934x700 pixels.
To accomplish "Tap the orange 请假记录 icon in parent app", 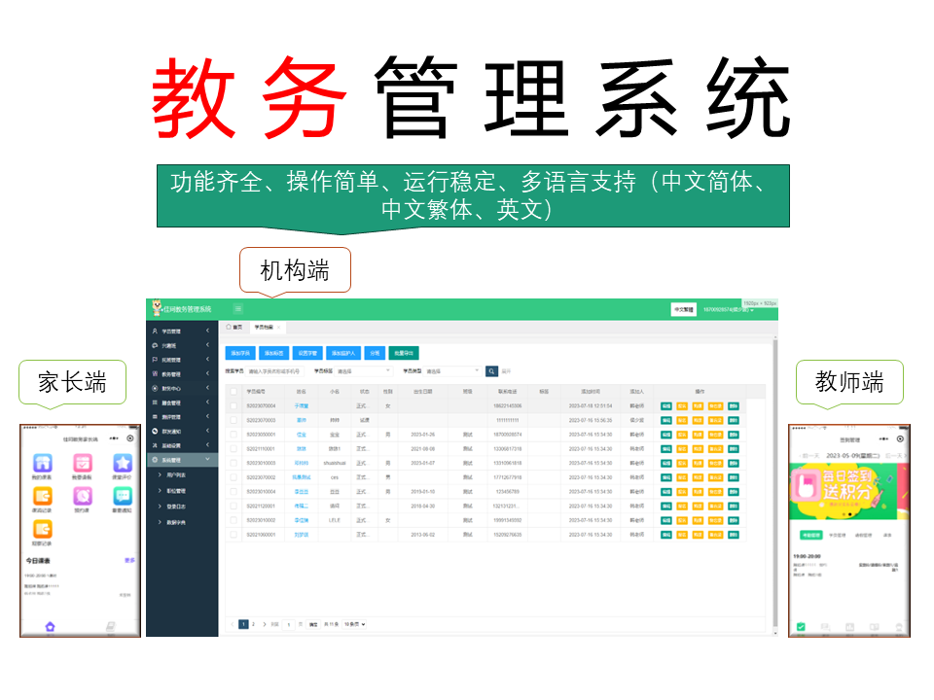I will tap(43, 497).
